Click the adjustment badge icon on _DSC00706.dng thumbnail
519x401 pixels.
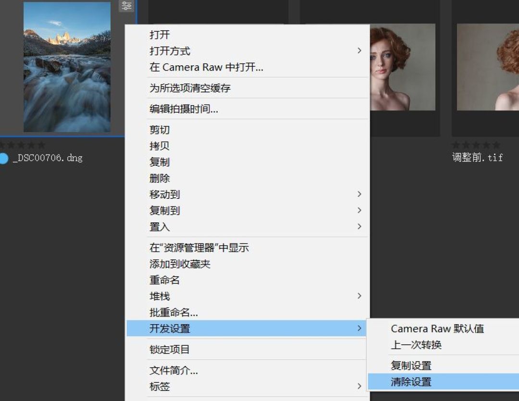(127, 6)
